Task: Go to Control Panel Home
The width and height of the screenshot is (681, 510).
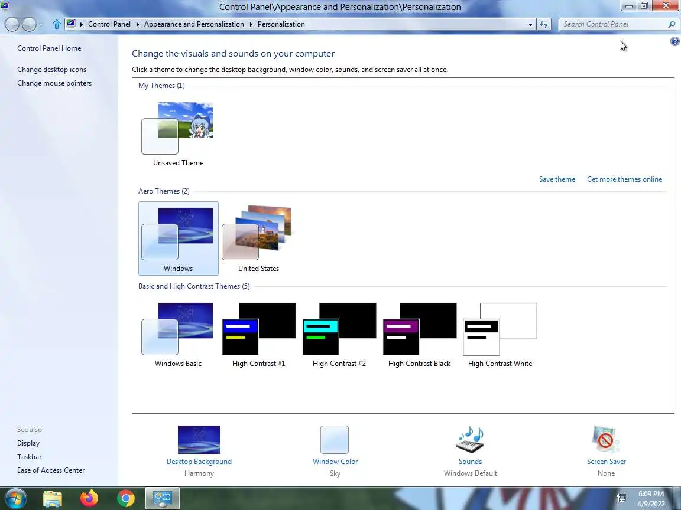Action: [49, 48]
